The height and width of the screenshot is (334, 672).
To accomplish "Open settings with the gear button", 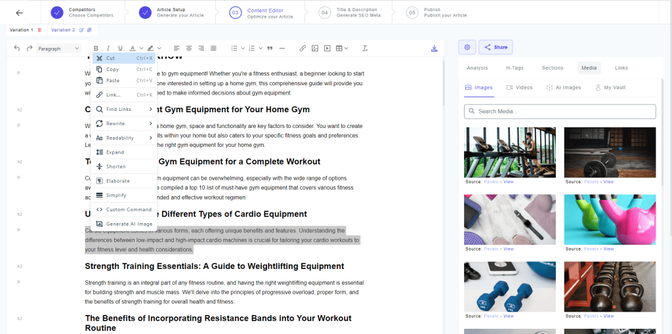I will click(467, 47).
